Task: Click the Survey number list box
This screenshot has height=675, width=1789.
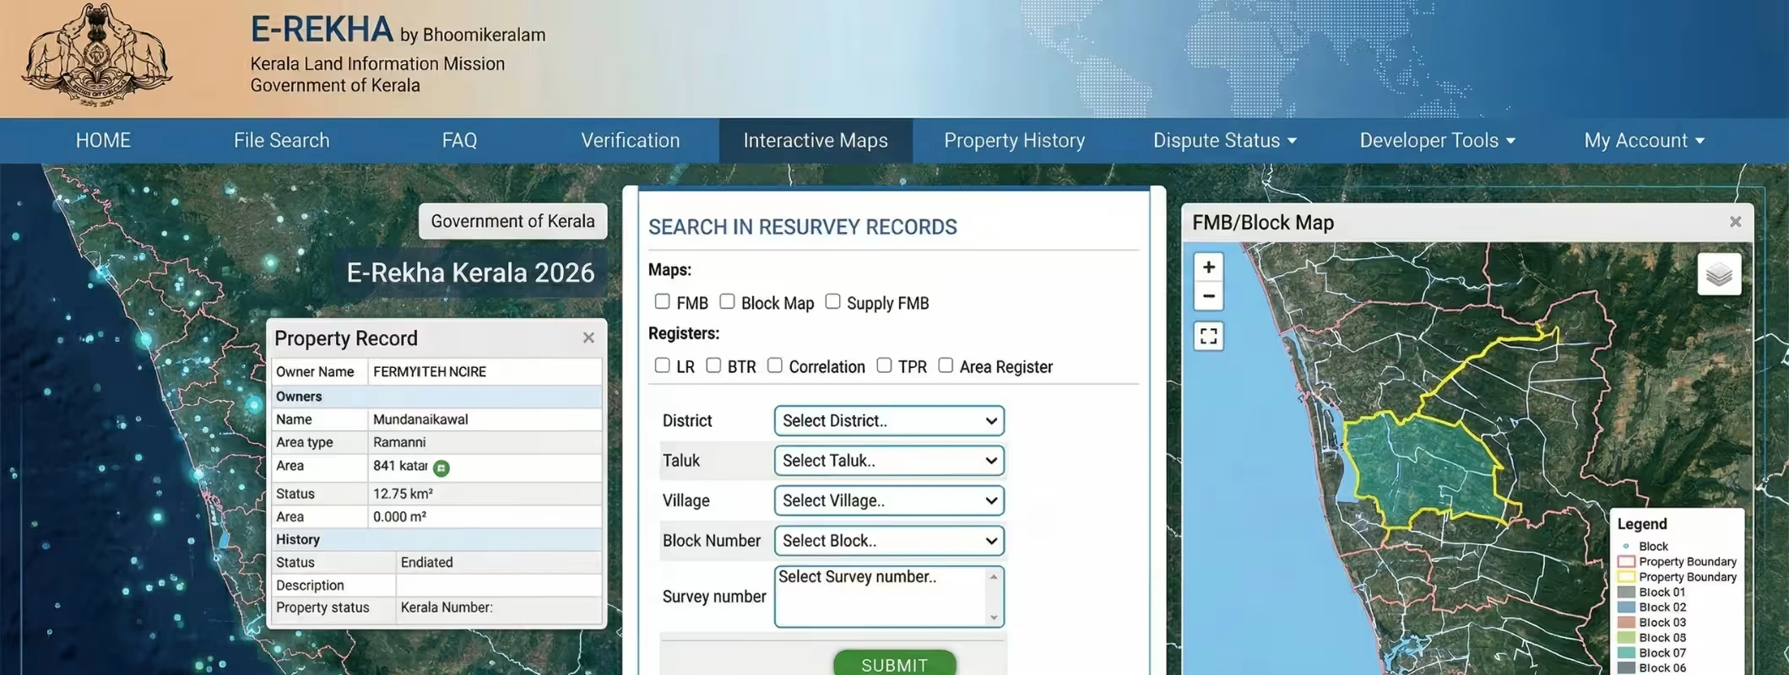Action: [889, 597]
